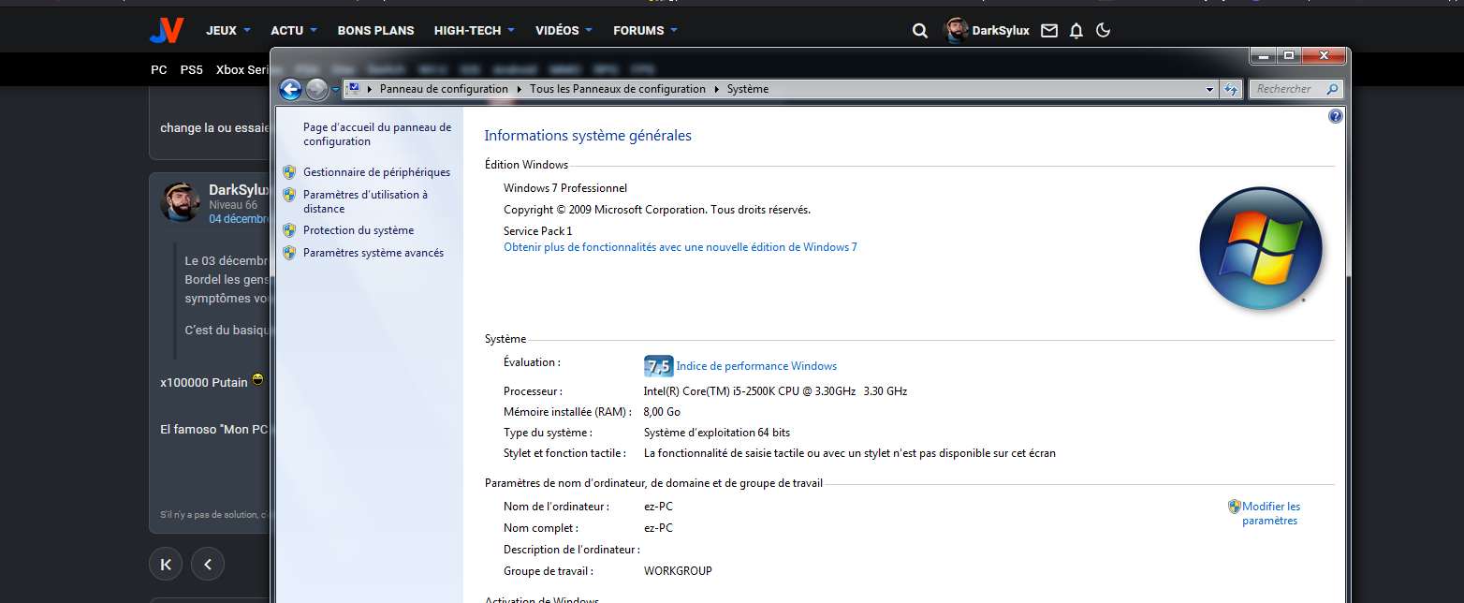Expand the JEUX menu
Image resolution: width=1464 pixels, height=603 pixels.
(x=228, y=30)
